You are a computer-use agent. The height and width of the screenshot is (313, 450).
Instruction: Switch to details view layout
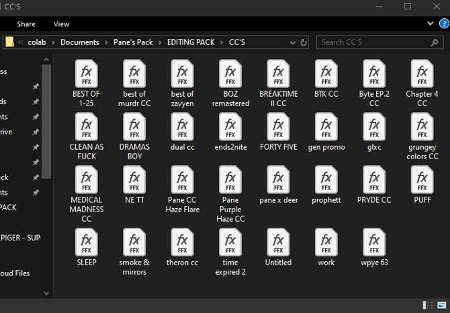point(428,305)
